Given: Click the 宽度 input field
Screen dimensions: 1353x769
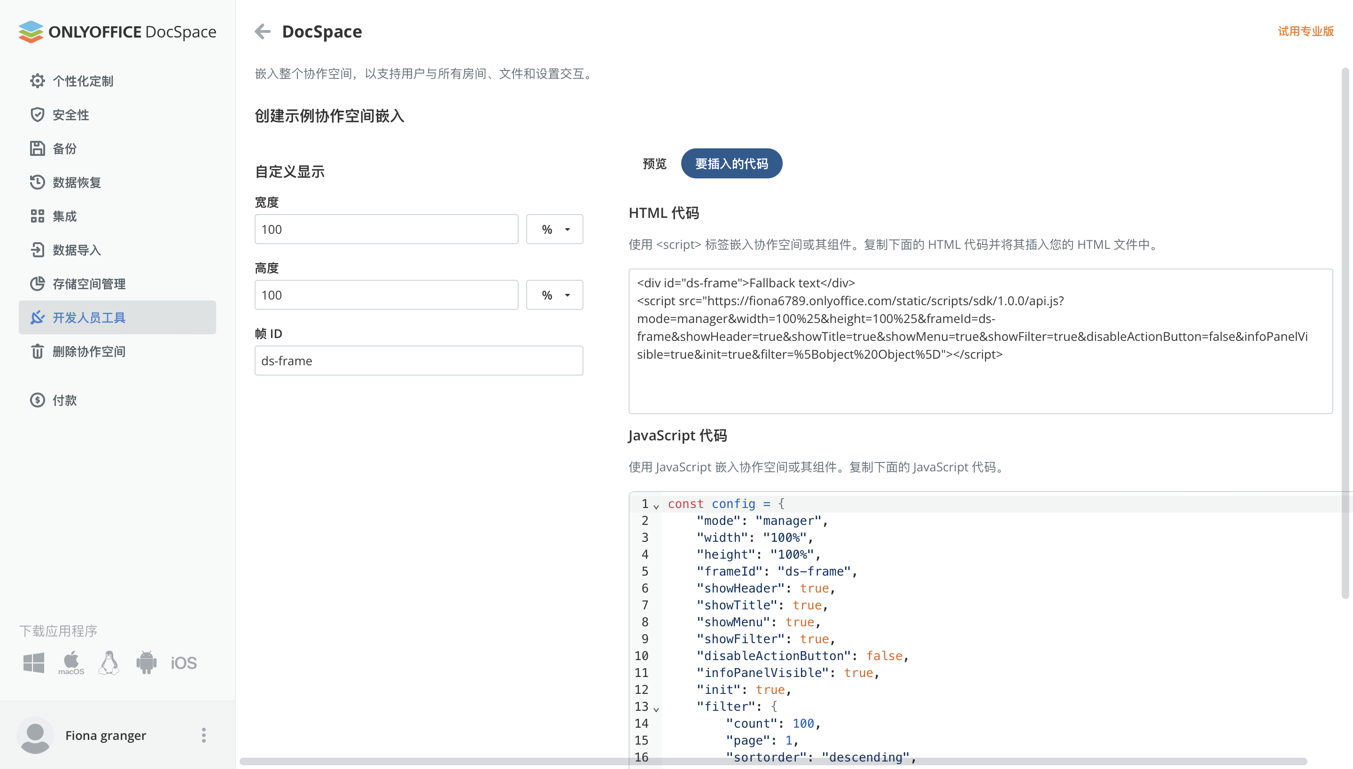Looking at the screenshot, I should (x=386, y=229).
